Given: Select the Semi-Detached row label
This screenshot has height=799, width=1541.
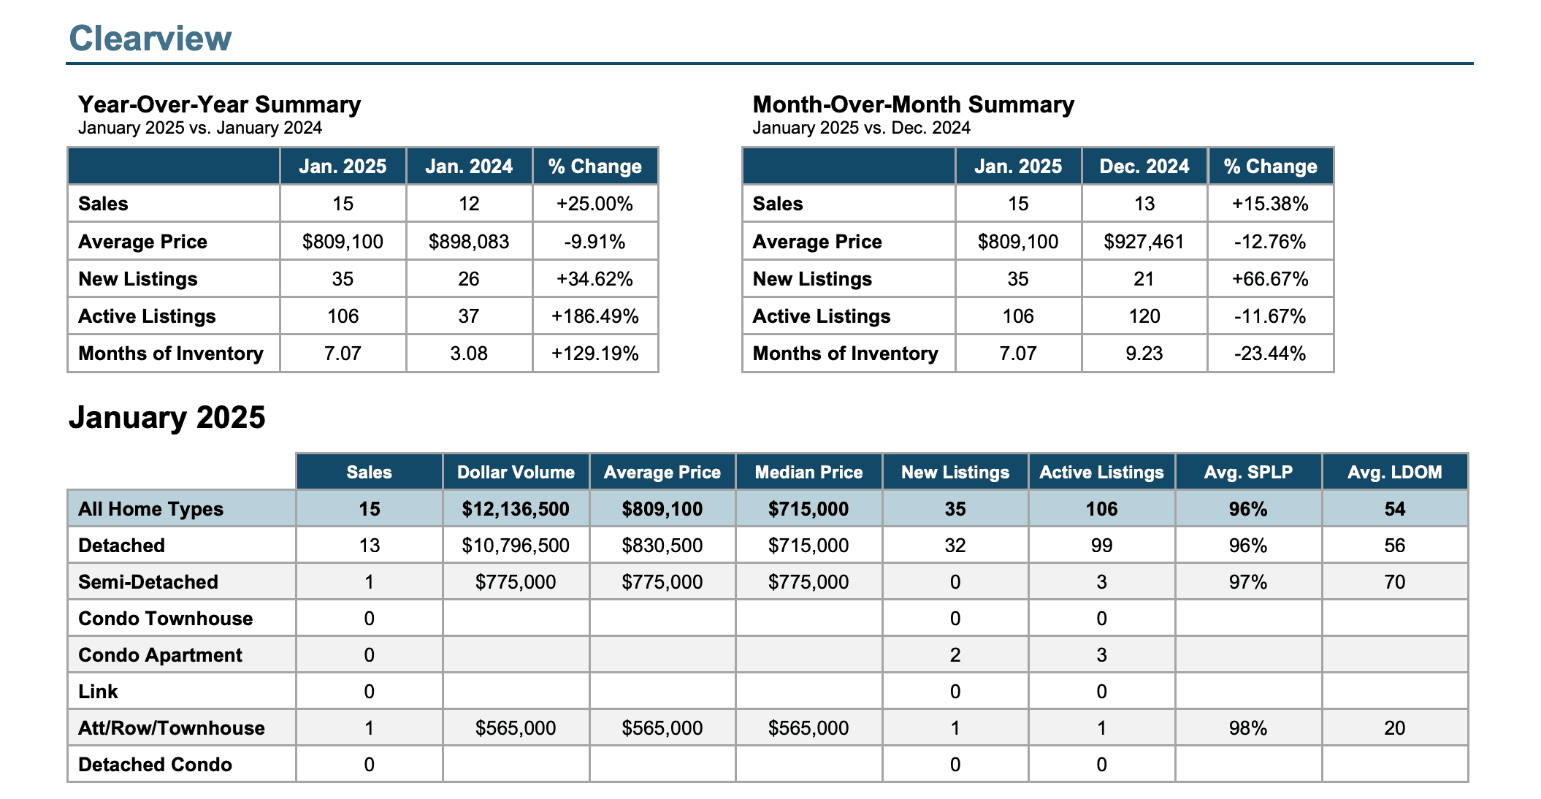Looking at the screenshot, I should click(x=148, y=582).
